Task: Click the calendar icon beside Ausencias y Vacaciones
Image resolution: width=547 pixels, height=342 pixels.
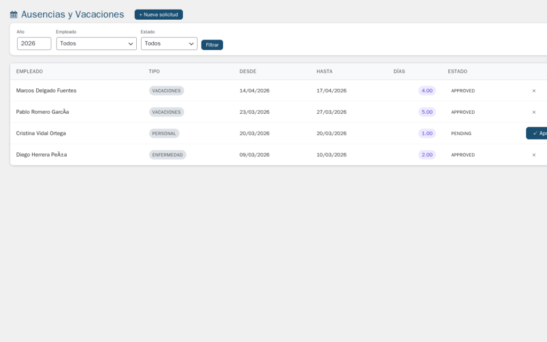Action: click(x=14, y=15)
